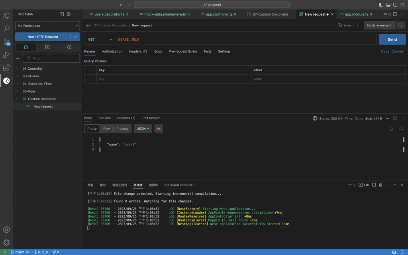Switch to the Tests tab

pyautogui.click(x=207, y=51)
